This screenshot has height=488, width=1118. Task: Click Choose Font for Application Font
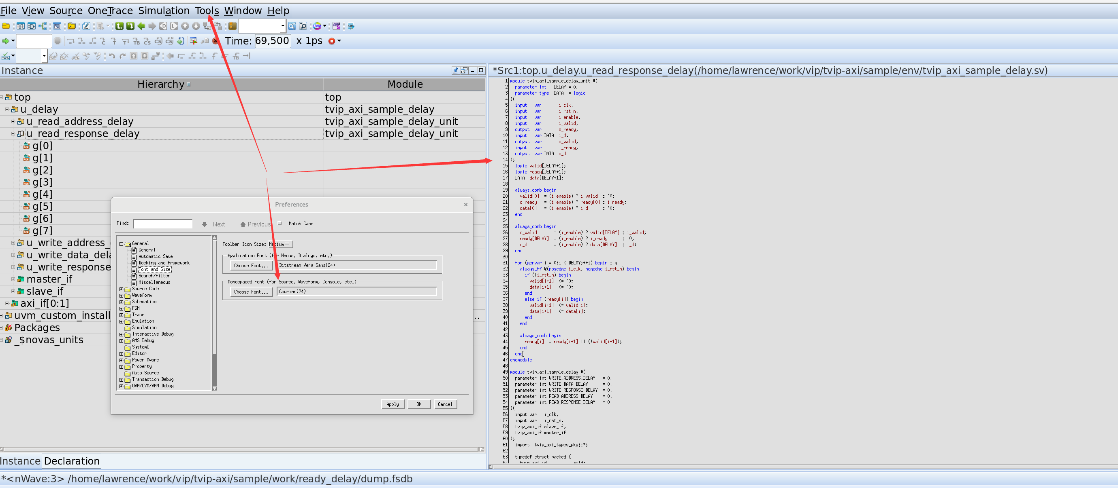click(251, 266)
